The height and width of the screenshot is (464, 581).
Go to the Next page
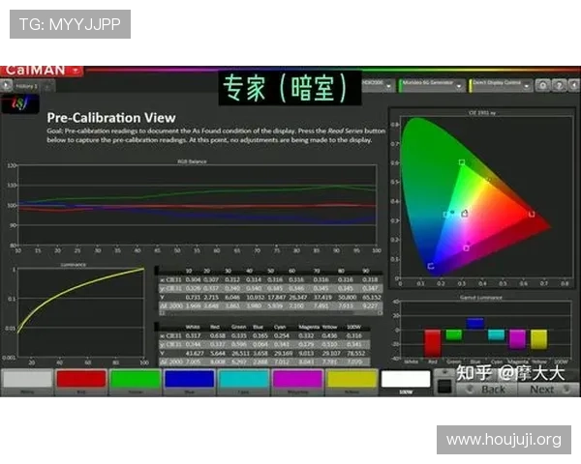[x=548, y=390]
